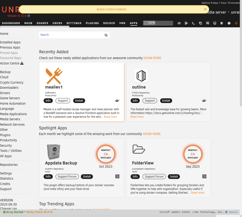The image size is (242, 217).
Task: Click the Oct 2023 Monthly CA Spotlight badge
Action: (x=106, y=154)
